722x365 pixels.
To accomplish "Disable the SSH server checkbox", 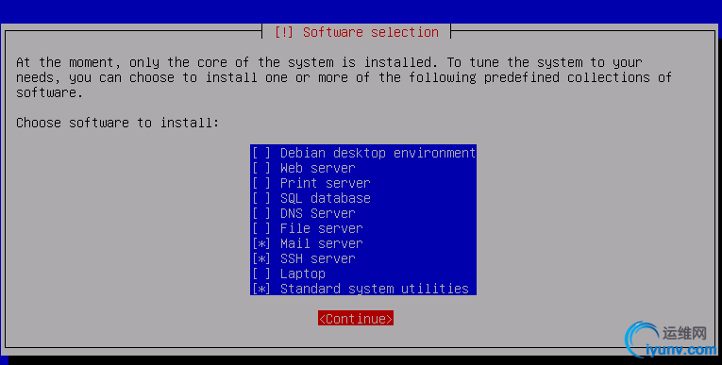I will click(261, 258).
